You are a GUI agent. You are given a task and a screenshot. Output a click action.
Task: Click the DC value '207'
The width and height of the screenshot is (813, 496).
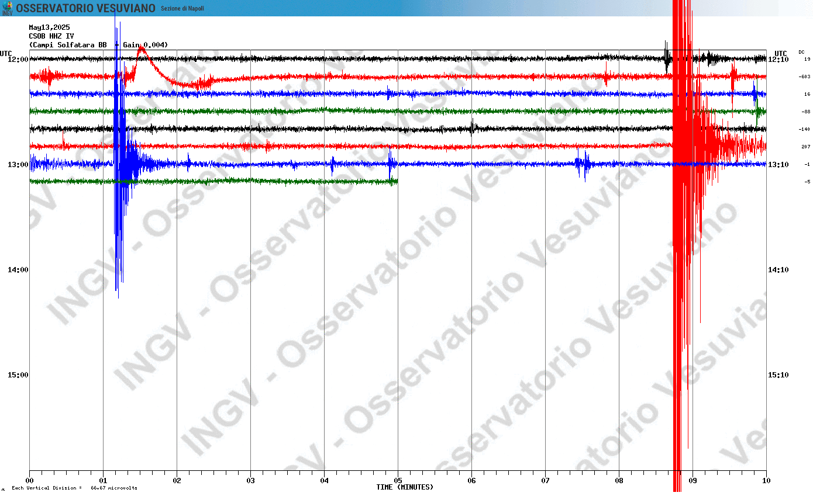806,147
